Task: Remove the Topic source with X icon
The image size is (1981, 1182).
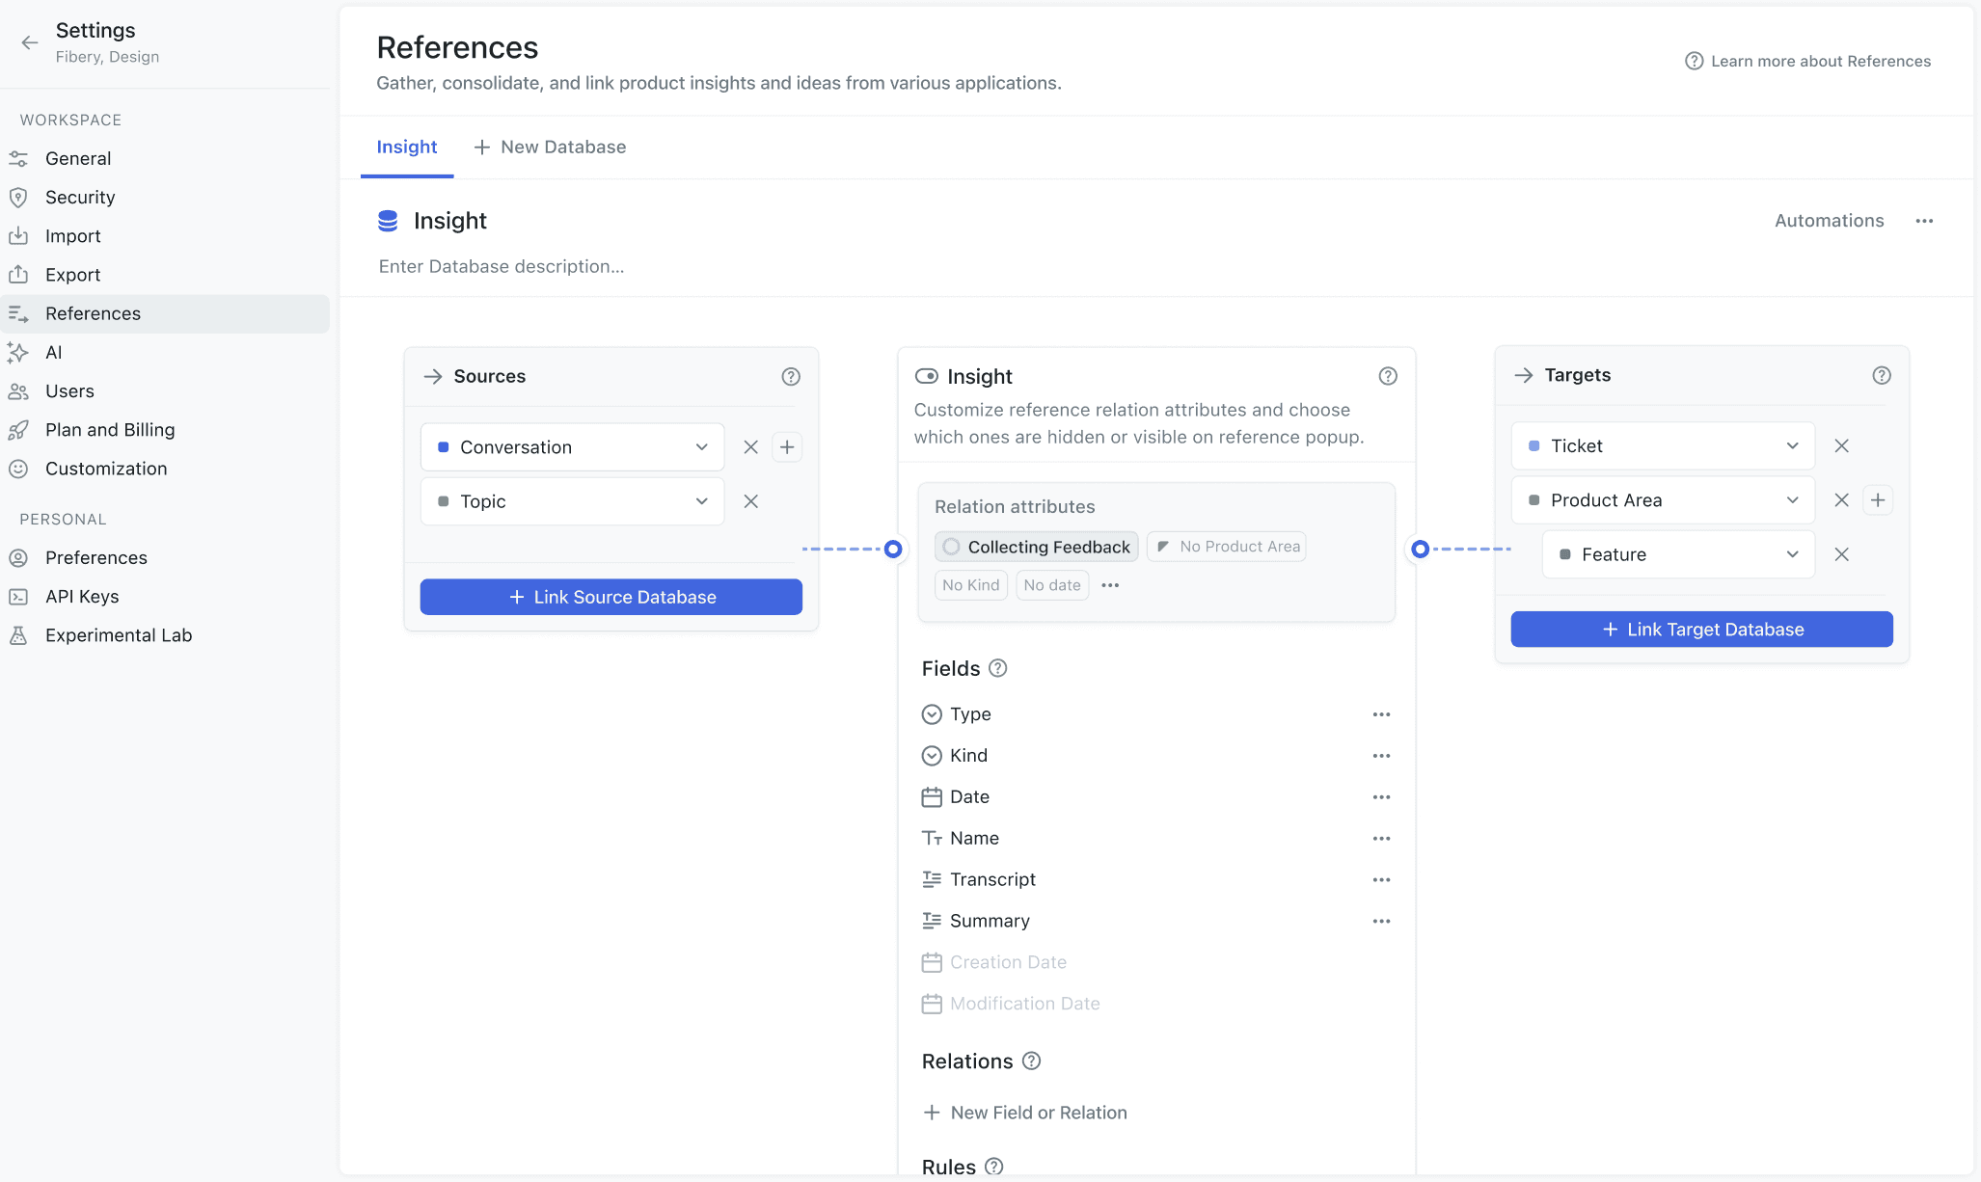Action: pos(750,501)
